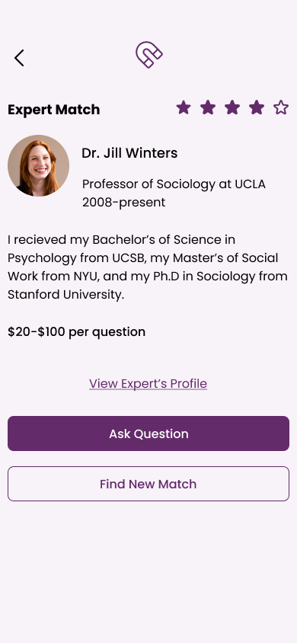297x643 pixels.
Task: Tap the expert bio paragraph
Action: pyautogui.click(x=148, y=267)
